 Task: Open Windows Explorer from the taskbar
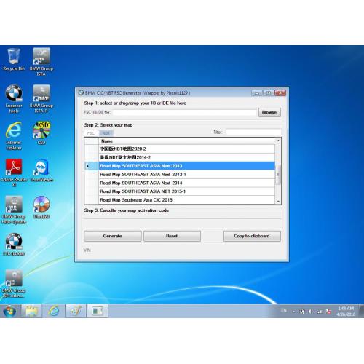point(31,311)
